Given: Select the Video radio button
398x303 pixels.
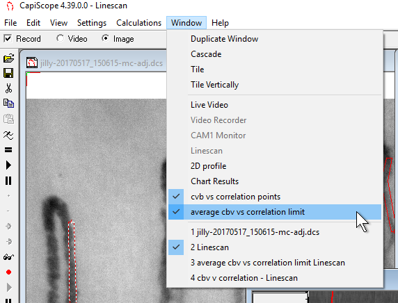Looking at the screenshot, I should point(60,38).
